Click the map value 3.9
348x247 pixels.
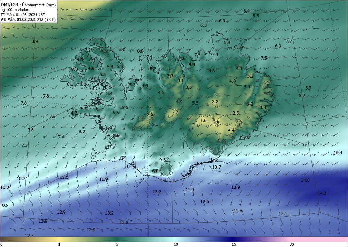point(35,41)
